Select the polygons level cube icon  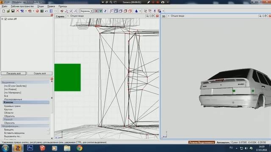[121, 11]
